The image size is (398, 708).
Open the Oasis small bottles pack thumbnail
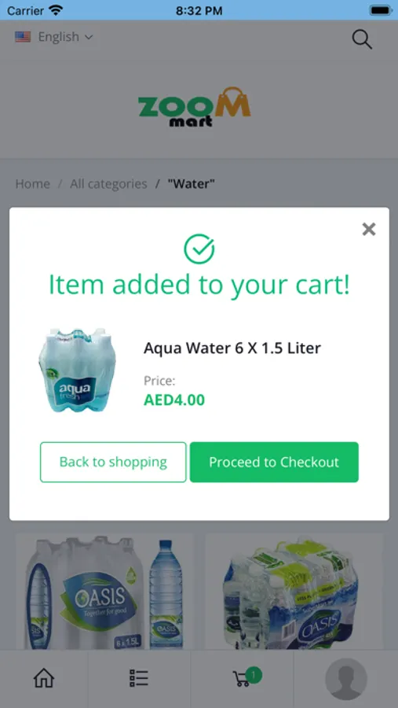tap(294, 592)
